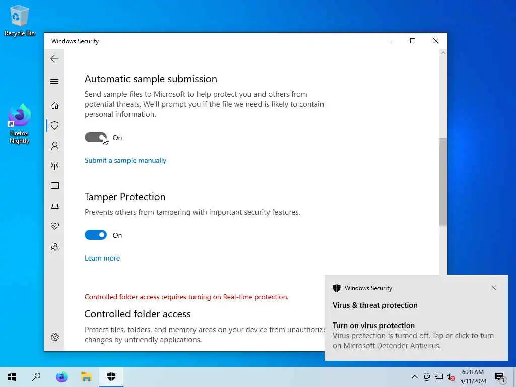Open the hamburger navigation menu
The height and width of the screenshot is (387, 516).
coord(54,81)
